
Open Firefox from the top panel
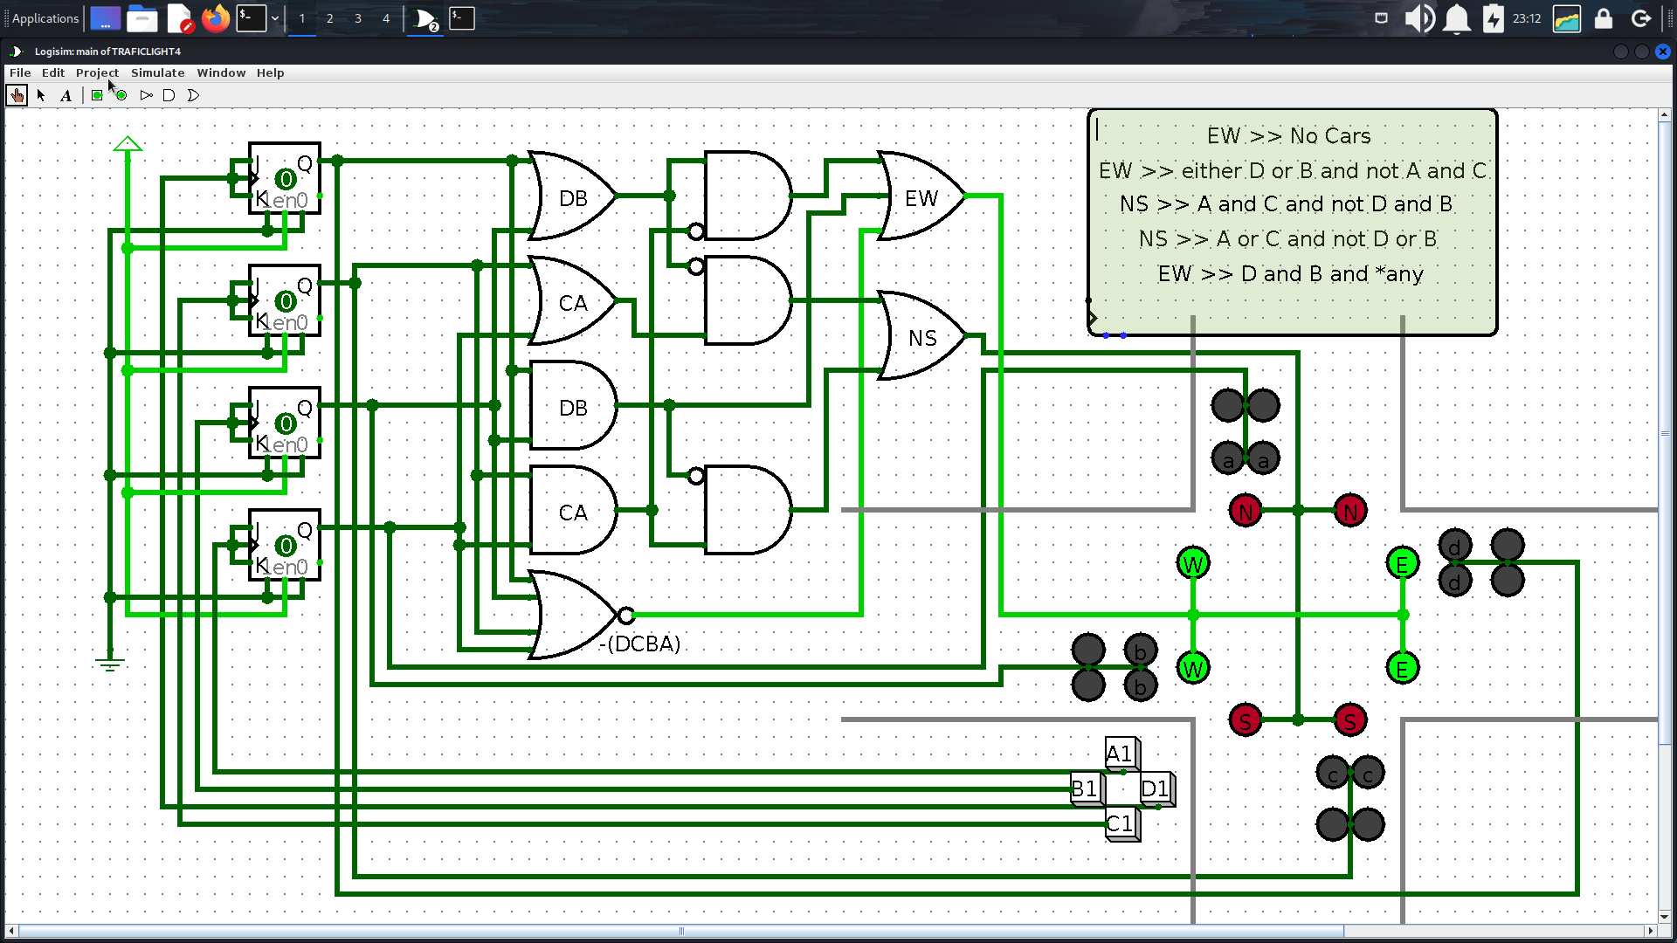pos(215,18)
